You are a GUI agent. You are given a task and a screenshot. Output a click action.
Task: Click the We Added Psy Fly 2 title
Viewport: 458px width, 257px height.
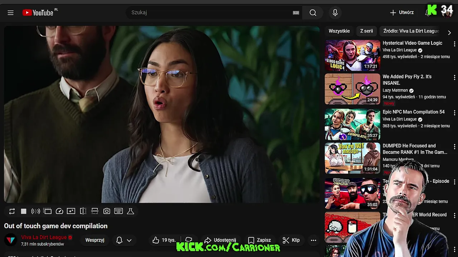(x=407, y=80)
